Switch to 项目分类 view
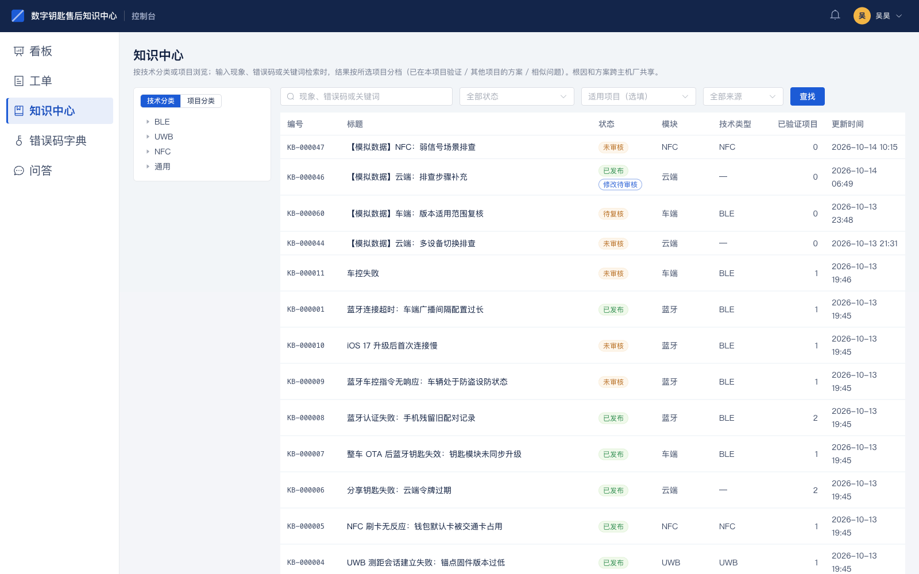Viewport: 919px width, 574px height. pyautogui.click(x=201, y=101)
